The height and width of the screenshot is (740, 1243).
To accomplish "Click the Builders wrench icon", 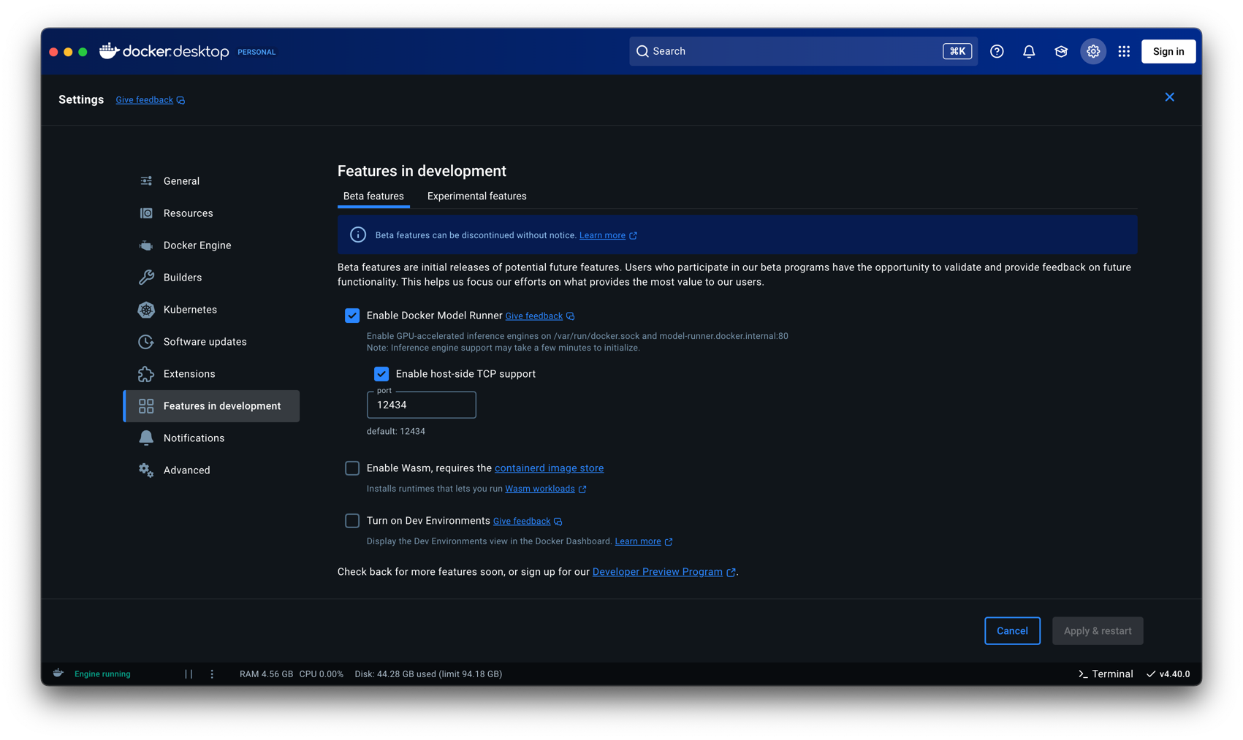I will [146, 278].
